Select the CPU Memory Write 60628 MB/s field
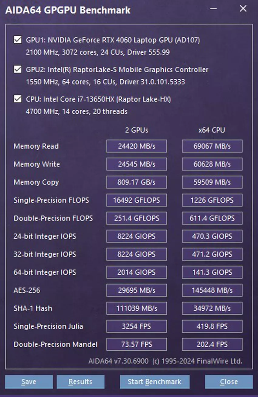258x397 pixels. (212, 164)
